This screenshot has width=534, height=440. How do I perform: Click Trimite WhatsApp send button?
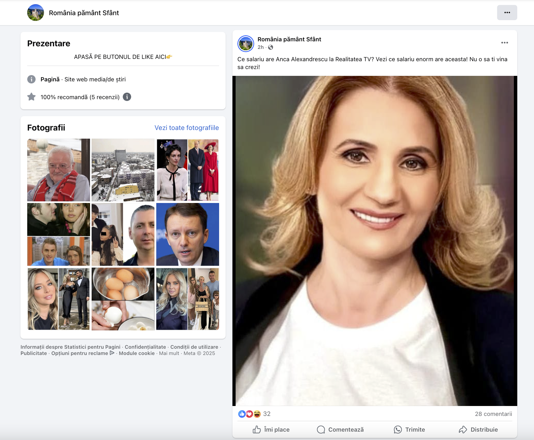[409, 430]
